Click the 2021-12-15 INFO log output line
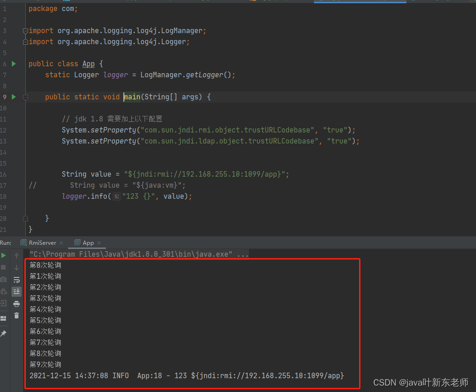476x392 pixels. pos(187,376)
